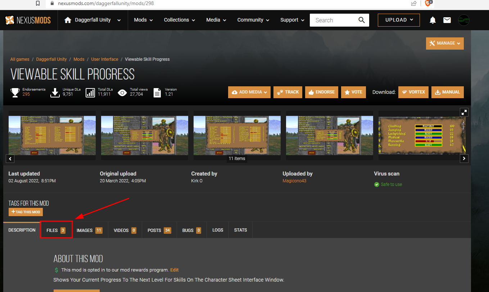Open the Daggerfall Unity game dropdown
This screenshot has height=292, width=489.
(x=92, y=20)
